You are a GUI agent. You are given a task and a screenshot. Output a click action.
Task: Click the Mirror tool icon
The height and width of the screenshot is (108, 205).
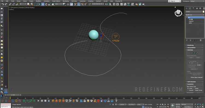tap(107, 4)
